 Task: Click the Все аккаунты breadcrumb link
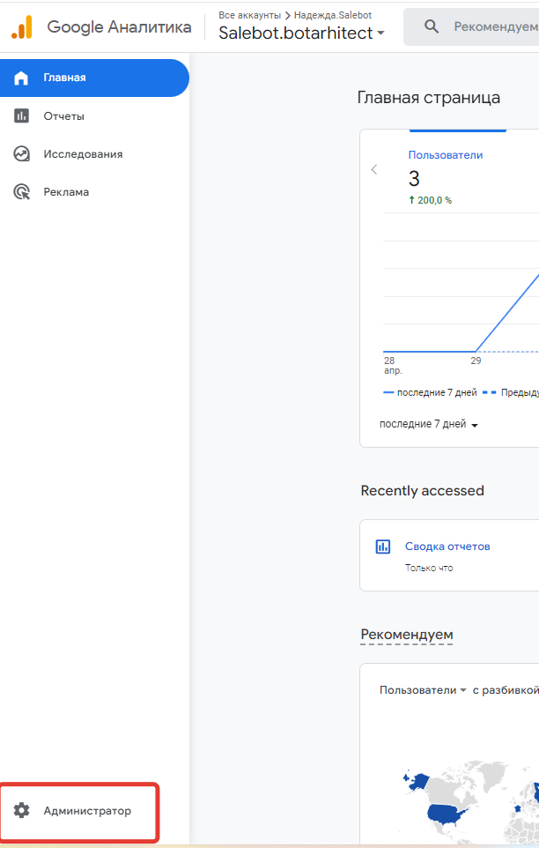click(x=249, y=15)
